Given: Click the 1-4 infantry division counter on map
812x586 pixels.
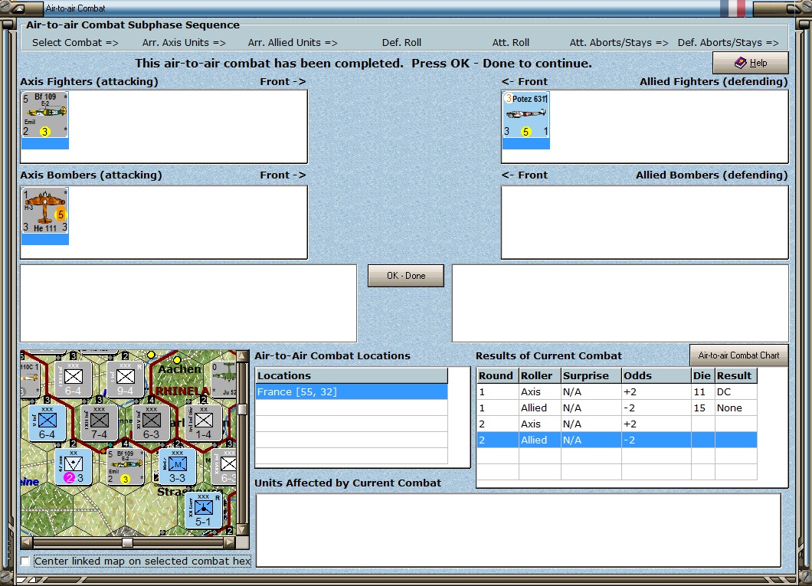Looking at the screenshot, I should tap(204, 423).
